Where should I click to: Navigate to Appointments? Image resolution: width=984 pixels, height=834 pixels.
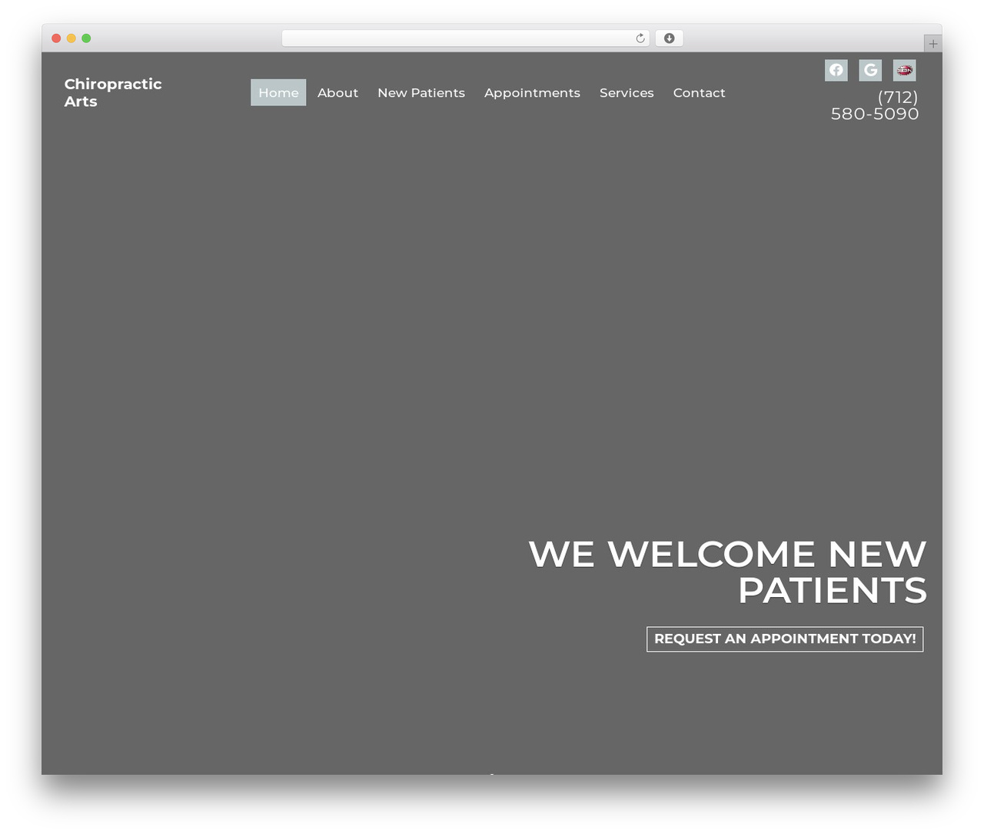[532, 92]
